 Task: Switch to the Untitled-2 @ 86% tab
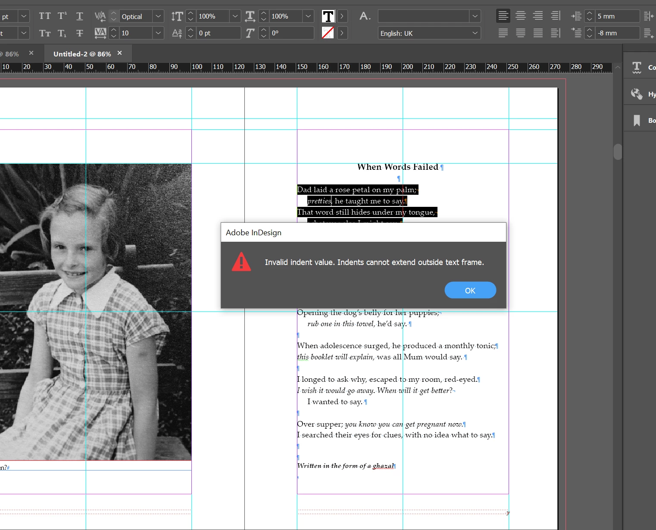click(82, 54)
